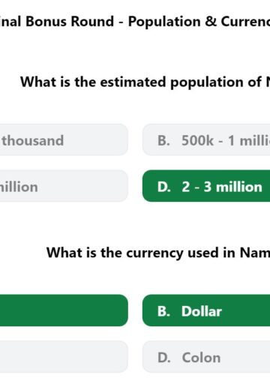Choose the 'D. Colon' currency answer
Image resolution: width=270 pixels, height=378 pixels.
tap(206, 357)
